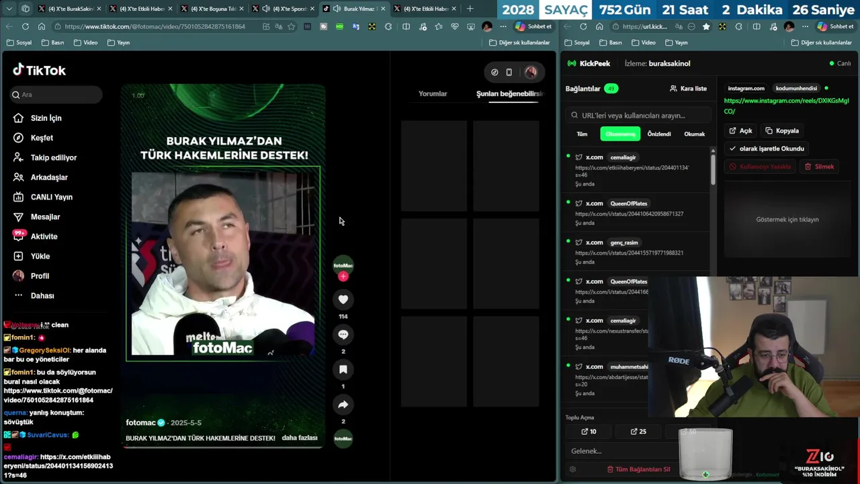This screenshot has width=860, height=484.
Task: Click the TikTok profile avatar at top right
Action: [x=531, y=72]
